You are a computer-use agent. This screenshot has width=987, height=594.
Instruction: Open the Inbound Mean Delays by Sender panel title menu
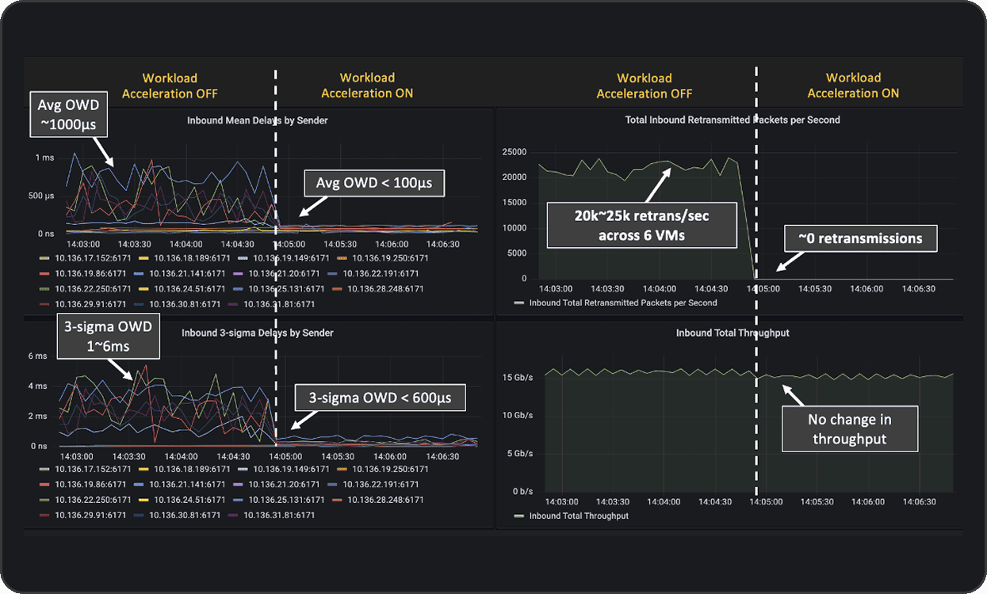click(257, 120)
